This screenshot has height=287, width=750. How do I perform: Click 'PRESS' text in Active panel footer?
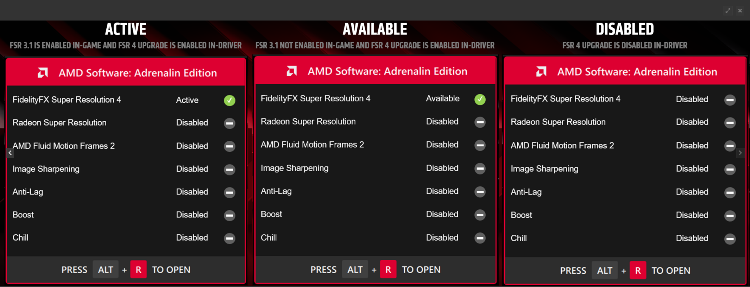74,270
